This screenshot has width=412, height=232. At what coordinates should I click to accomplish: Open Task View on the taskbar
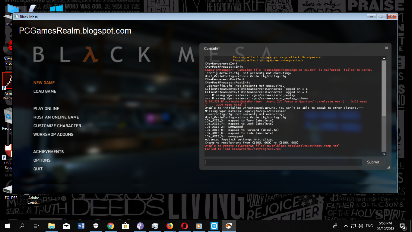[36, 226]
